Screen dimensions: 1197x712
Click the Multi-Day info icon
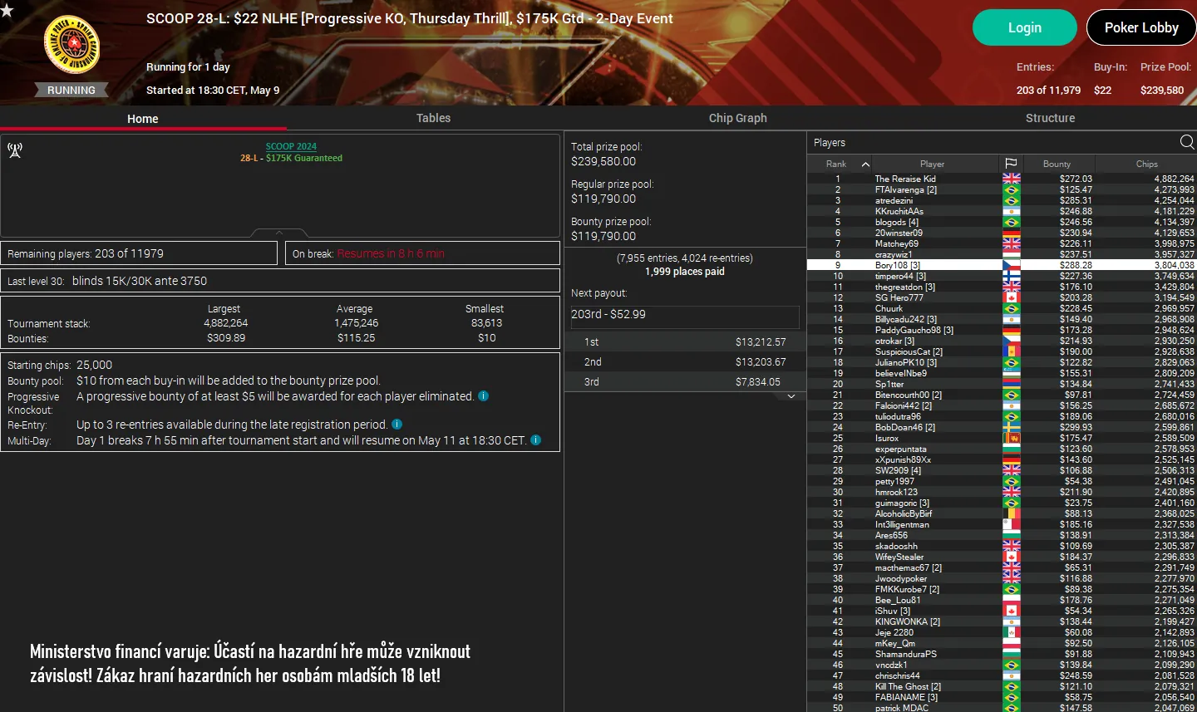point(536,440)
